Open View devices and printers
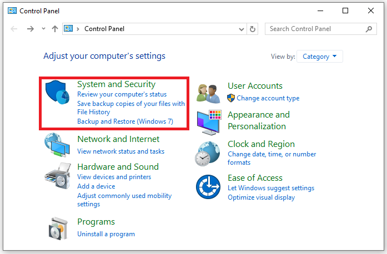 click(x=114, y=177)
